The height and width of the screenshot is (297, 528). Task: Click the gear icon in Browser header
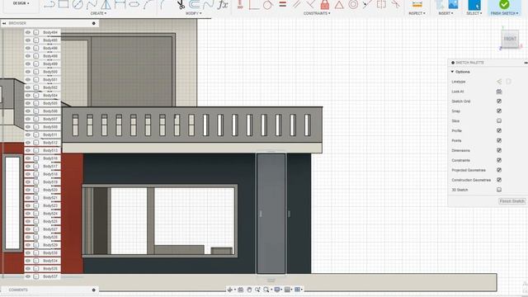point(93,23)
